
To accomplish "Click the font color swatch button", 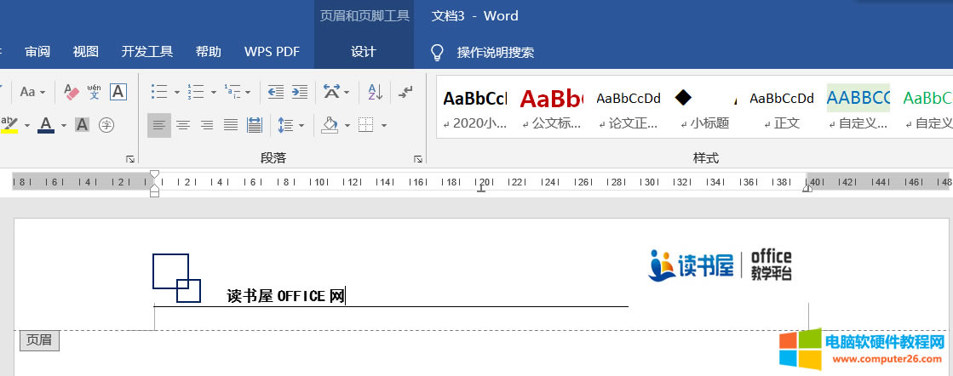I will pos(46,125).
